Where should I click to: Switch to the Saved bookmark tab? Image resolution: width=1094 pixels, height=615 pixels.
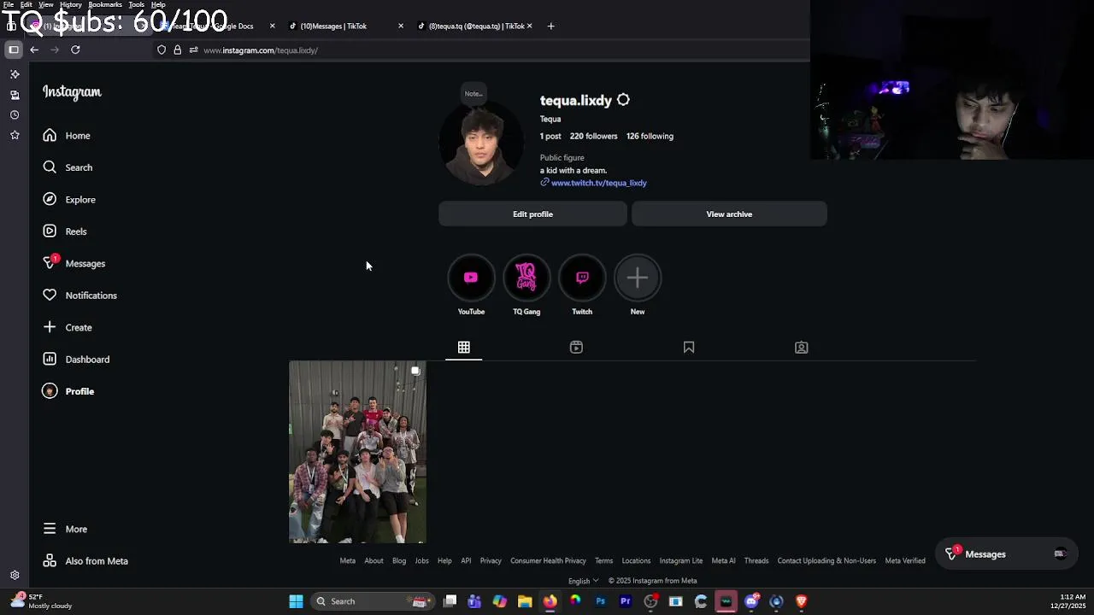pyautogui.click(x=689, y=348)
